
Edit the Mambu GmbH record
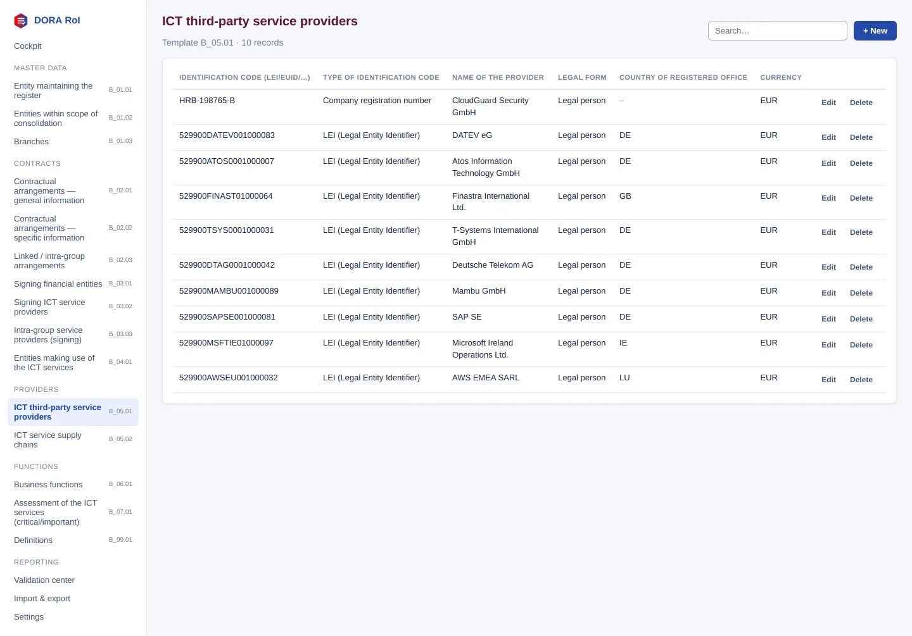828,293
